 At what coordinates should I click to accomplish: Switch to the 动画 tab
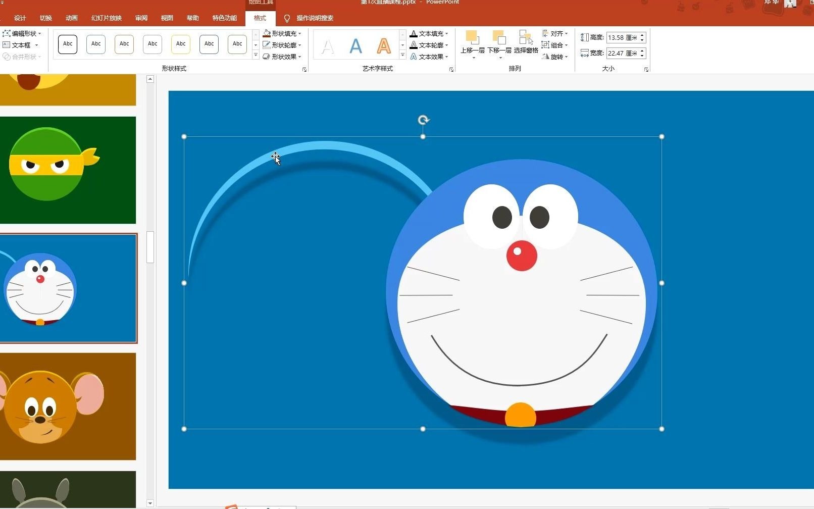[72, 18]
